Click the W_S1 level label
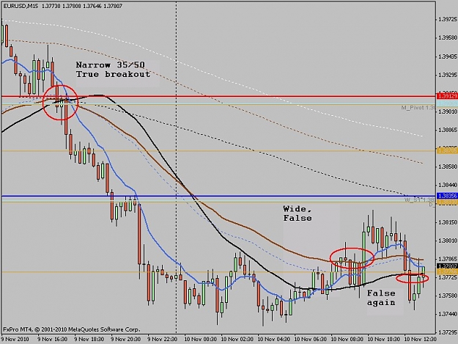 [x=420, y=200]
